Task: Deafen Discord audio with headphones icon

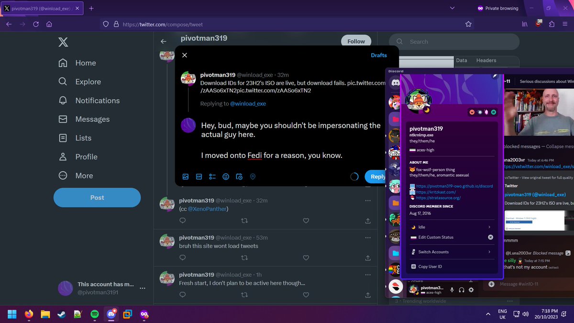Action: [462, 290]
